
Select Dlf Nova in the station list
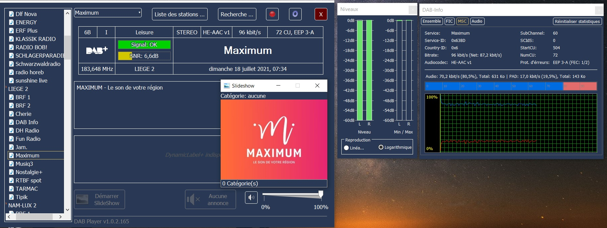[x=26, y=14]
